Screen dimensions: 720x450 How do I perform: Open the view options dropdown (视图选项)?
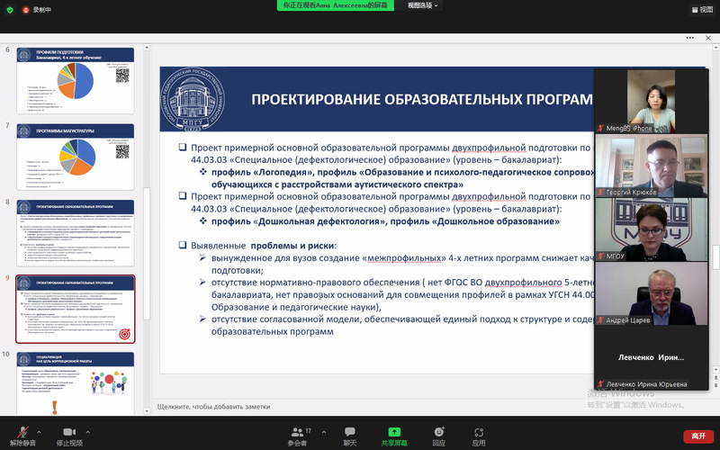click(423, 5)
